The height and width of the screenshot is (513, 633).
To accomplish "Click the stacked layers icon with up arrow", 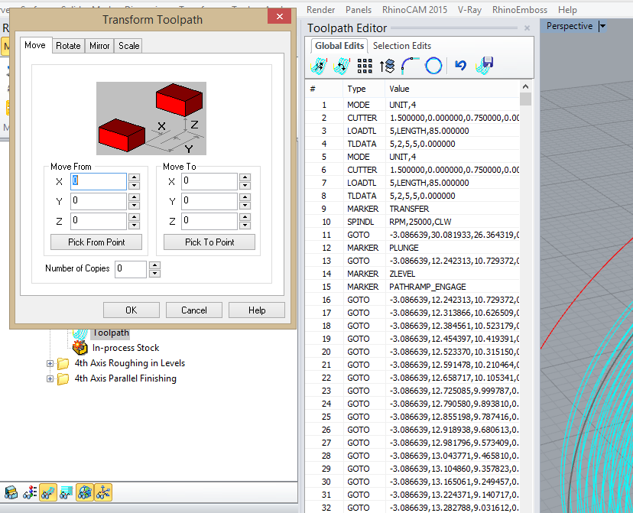I will click(x=387, y=66).
